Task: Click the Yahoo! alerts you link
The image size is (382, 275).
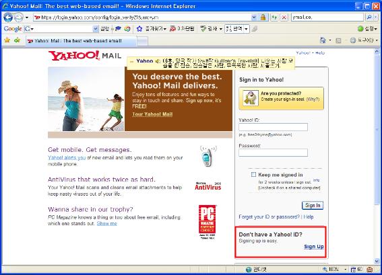Action: pyautogui.click(x=67, y=157)
